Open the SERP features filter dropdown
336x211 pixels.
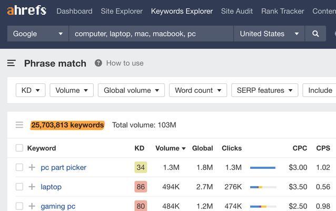[x=265, y=90]
